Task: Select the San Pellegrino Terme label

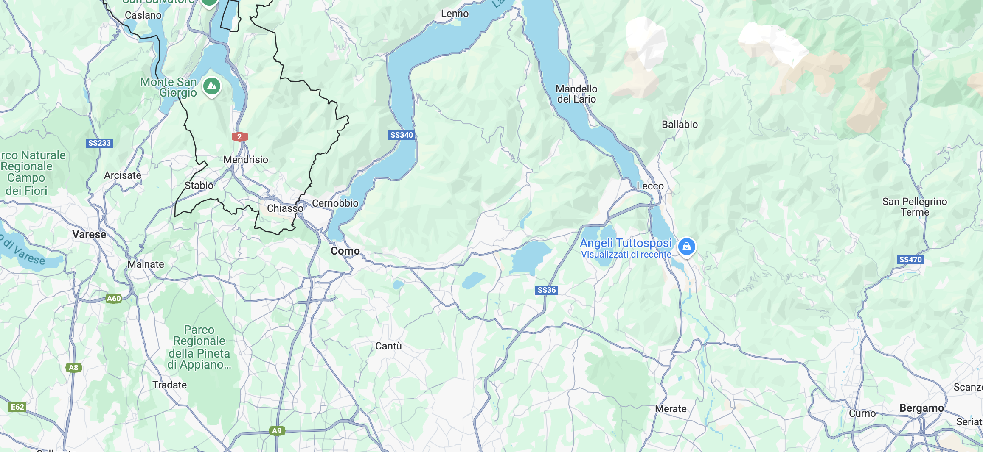Action: [x=915, y=207]
